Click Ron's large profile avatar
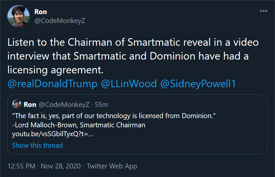Screen dimensions: 275x177 coord(18,16)
